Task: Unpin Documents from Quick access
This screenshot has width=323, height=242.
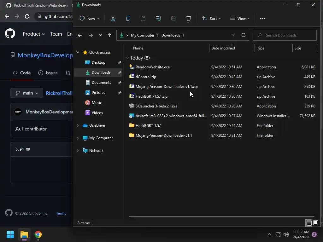Action: 120,83
